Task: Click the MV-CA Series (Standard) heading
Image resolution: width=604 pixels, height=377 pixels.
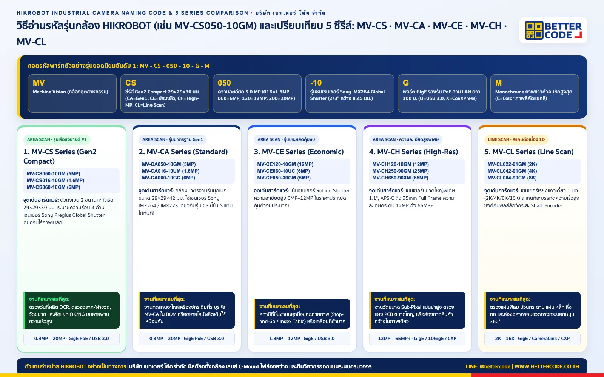Action: coord(183,152)
